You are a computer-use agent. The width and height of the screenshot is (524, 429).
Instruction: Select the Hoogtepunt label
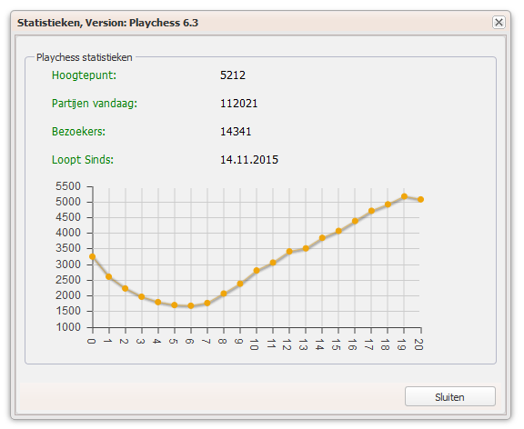(84, 75)
